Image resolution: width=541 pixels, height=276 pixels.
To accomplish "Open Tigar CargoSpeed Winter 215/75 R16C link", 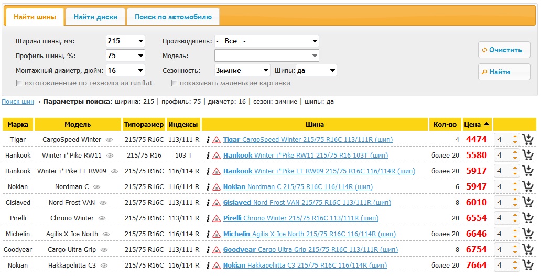I will (x=308, y=140).
